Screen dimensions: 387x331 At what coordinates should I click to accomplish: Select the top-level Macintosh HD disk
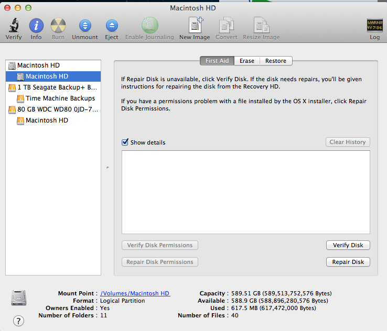pyautogui.click(x=53, y=65)
